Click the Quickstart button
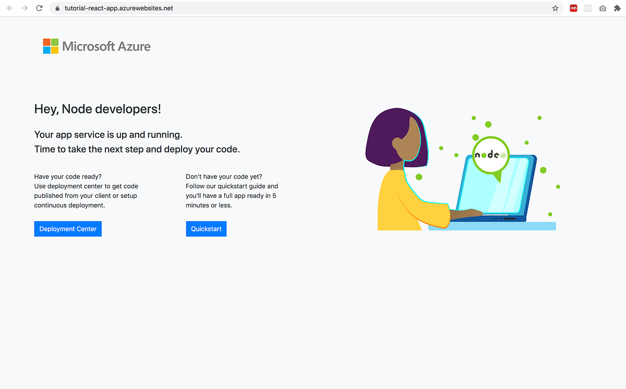Screen dimensions: 626x389 206,229
